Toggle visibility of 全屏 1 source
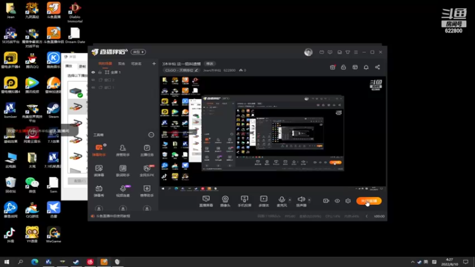Viewport: 475px width, 267px height. (93, 72)
